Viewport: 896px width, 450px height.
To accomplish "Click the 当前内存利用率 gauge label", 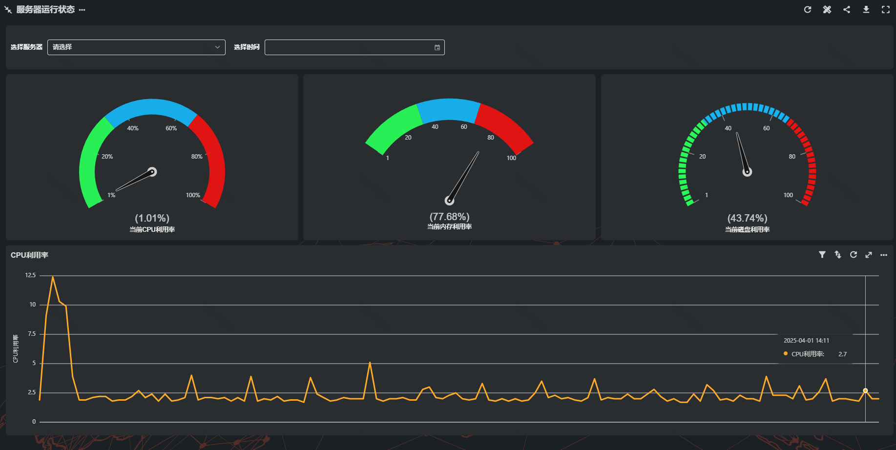I will (449, 226).
